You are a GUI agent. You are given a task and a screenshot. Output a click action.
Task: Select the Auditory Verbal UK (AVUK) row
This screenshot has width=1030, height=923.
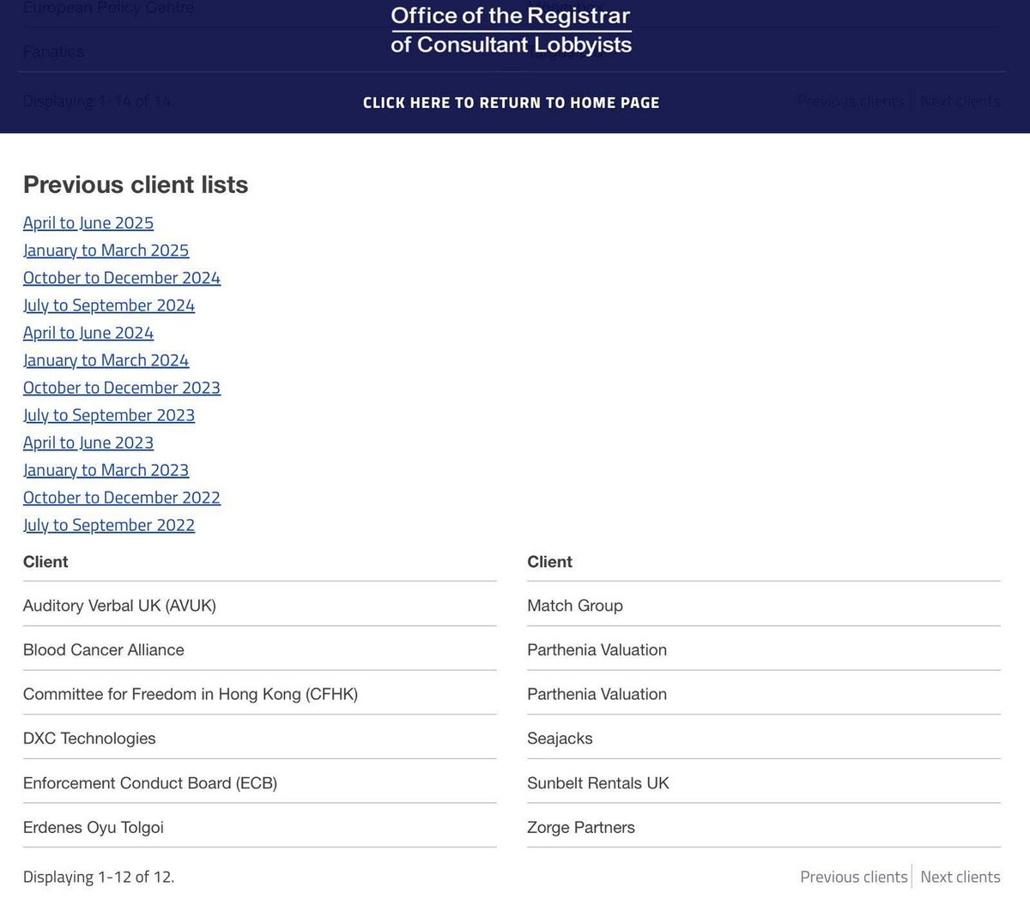(x=260, y=605)
